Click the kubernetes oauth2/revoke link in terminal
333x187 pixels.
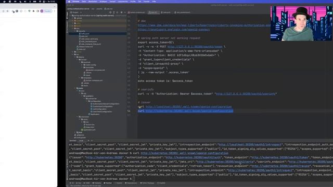pos(280,166)
